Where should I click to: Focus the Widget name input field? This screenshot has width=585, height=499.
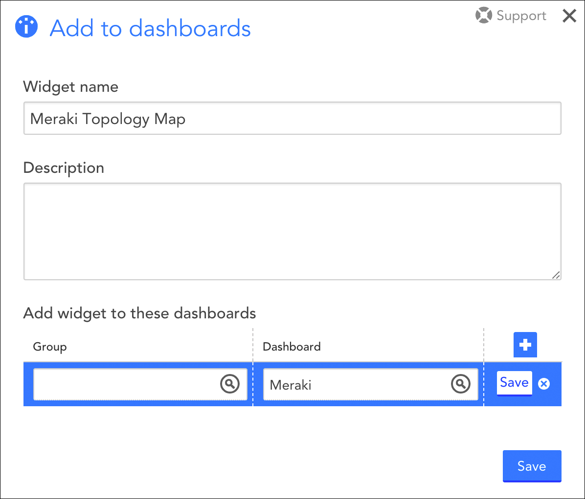pos(292,119)
